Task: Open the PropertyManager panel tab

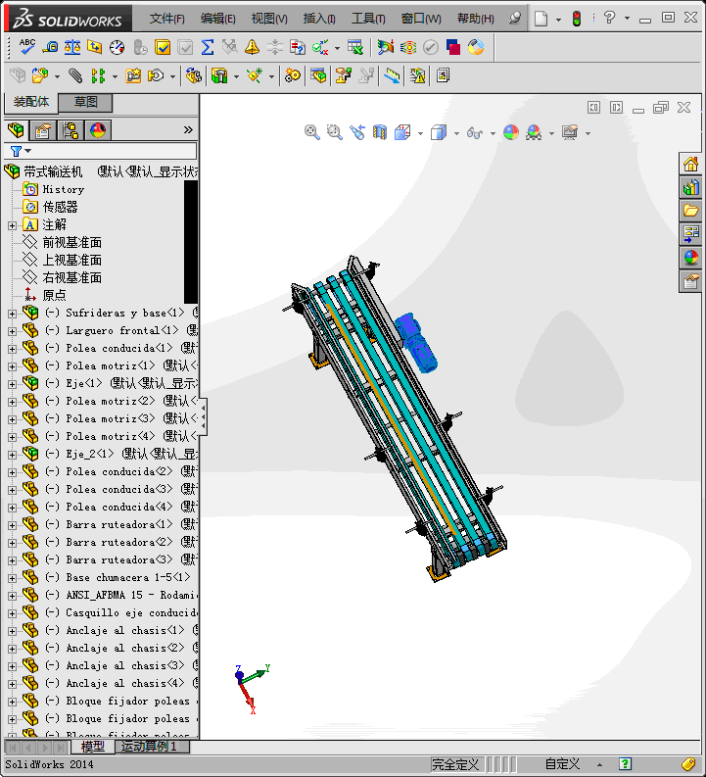Action: click(x=42, y=130)
